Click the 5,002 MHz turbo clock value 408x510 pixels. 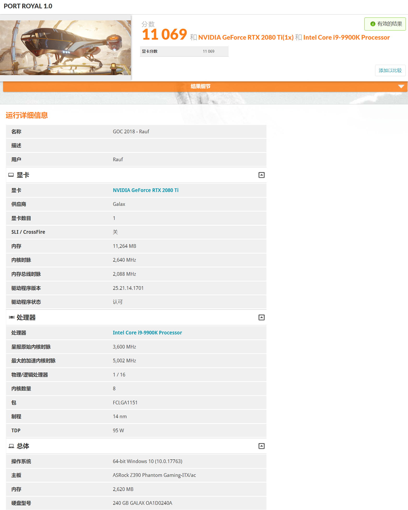pyautogui.click(x=124, y=361)
